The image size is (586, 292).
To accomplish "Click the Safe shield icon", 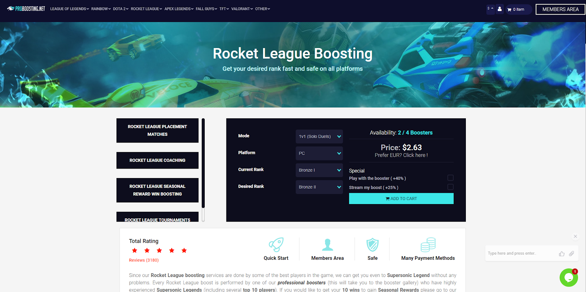I will (372, 245).
